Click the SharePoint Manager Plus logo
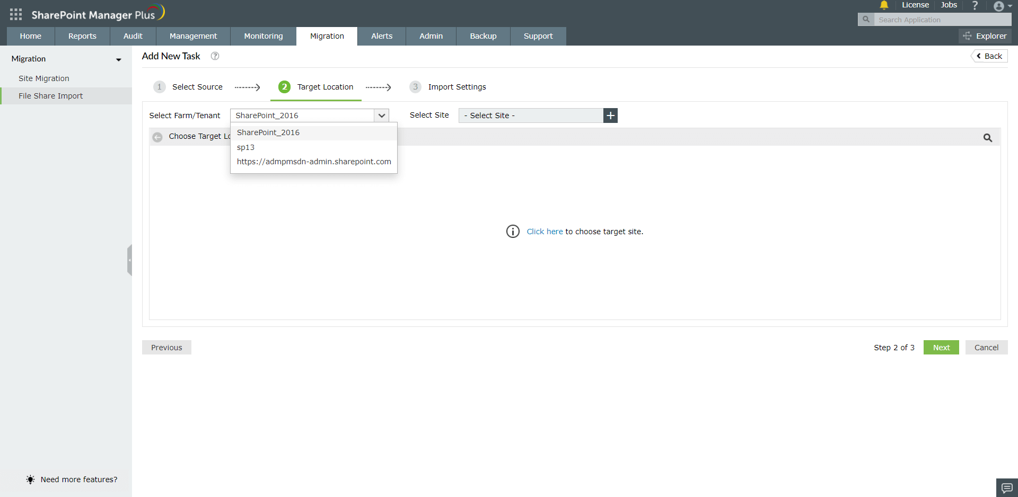This screenshot has height=497, width=1018. [98, 14]
